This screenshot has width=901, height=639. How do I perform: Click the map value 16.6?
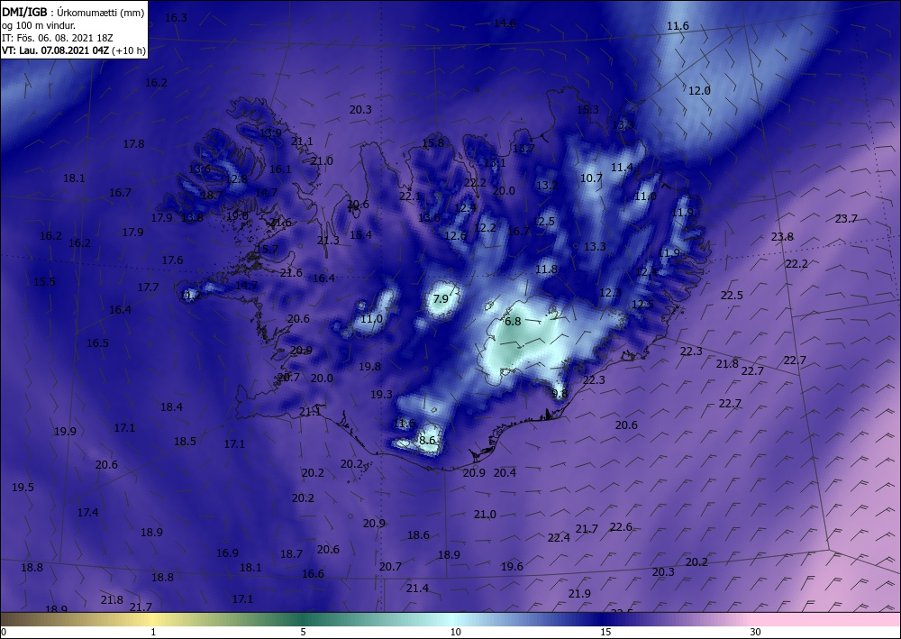point(313,573)
